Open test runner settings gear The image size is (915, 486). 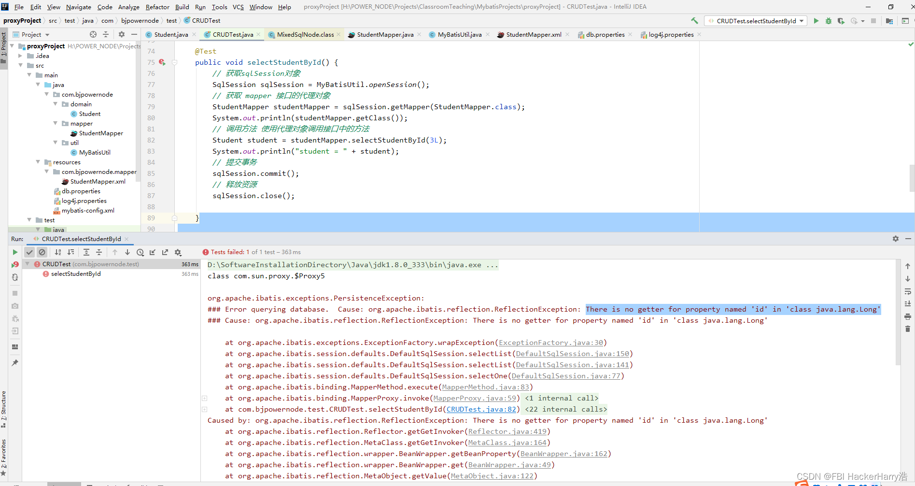(x=178, y=252)
